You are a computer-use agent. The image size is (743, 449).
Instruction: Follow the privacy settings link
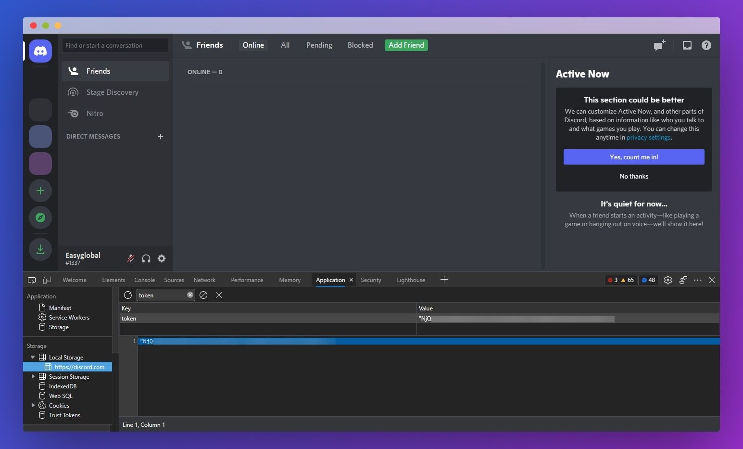click(648, 138)
